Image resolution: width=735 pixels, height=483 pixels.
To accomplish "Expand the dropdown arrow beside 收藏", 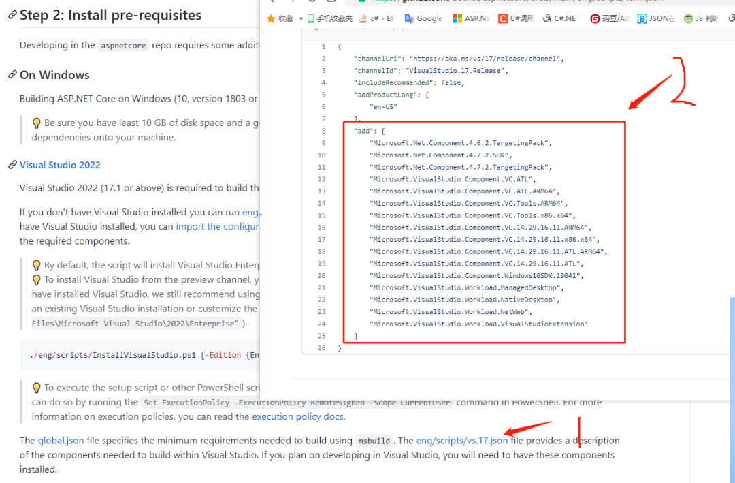I will point(301,19).
